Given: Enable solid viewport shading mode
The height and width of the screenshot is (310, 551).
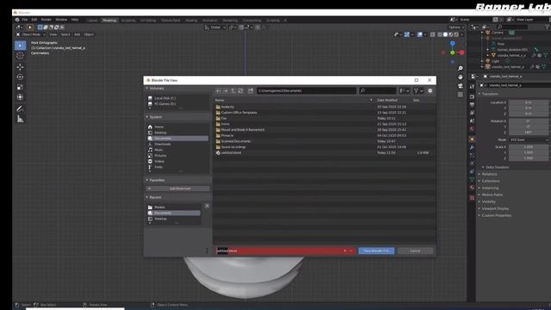Looking at the screenshot, I should [445, 34].
